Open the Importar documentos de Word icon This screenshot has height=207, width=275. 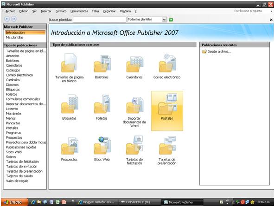(134, 105)
